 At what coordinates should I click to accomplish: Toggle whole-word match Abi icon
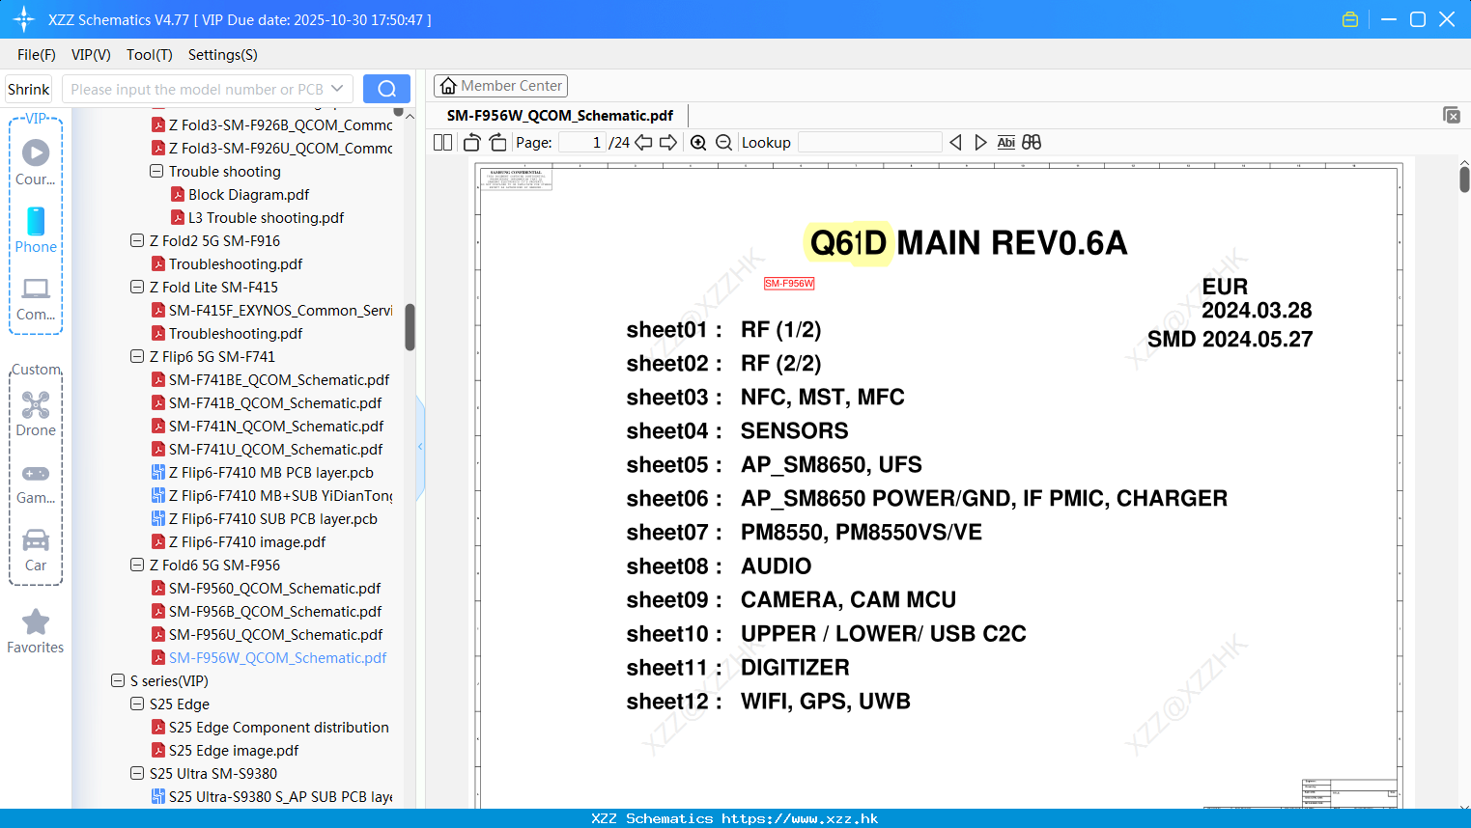(1005, 143)
